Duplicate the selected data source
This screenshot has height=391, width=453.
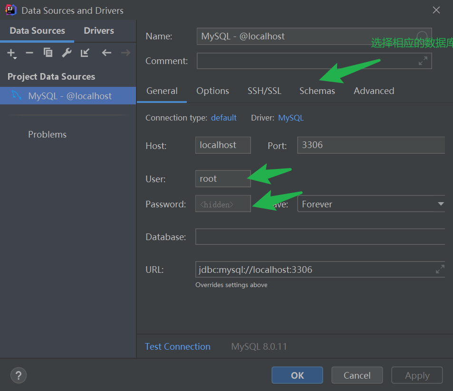click(48, 53)
